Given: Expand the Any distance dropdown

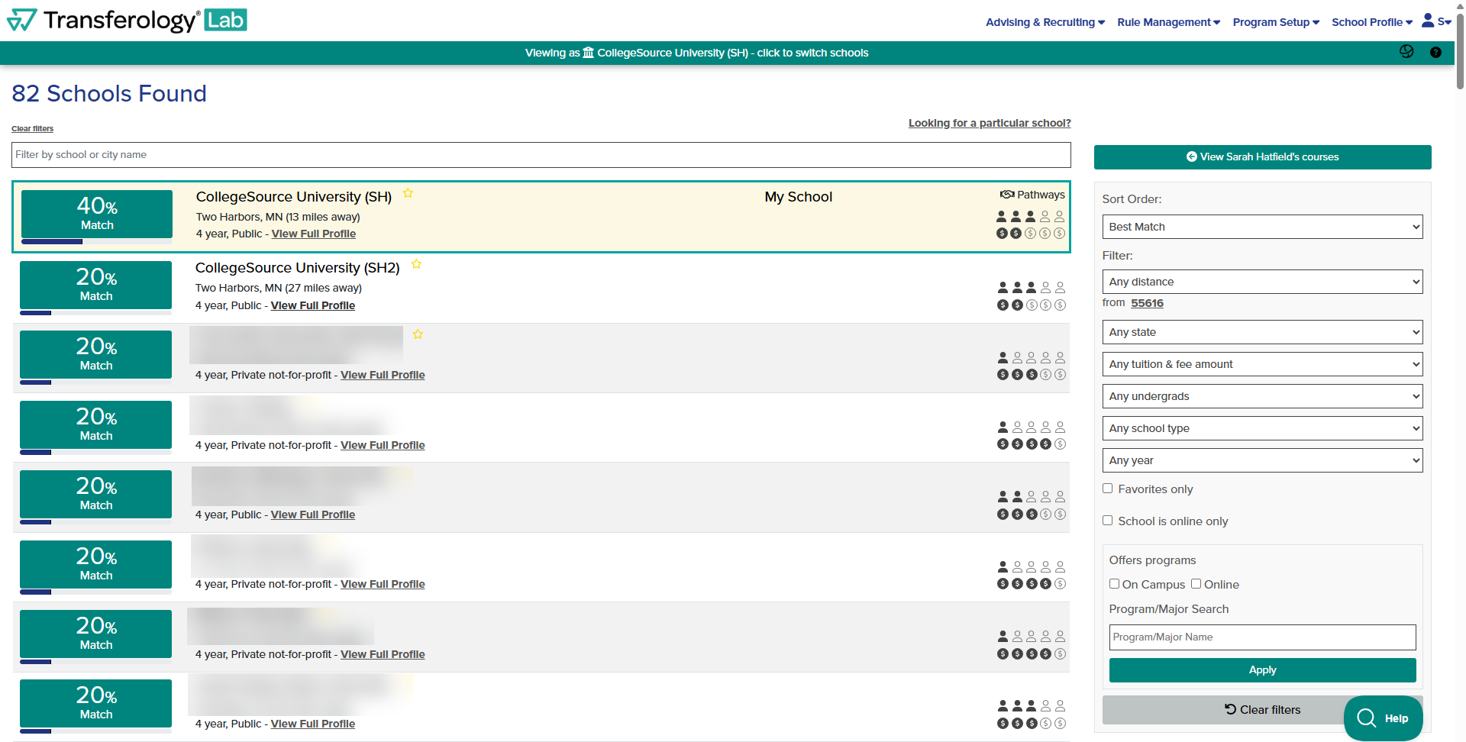Looking at the screenshot, I should [1263, 282].
